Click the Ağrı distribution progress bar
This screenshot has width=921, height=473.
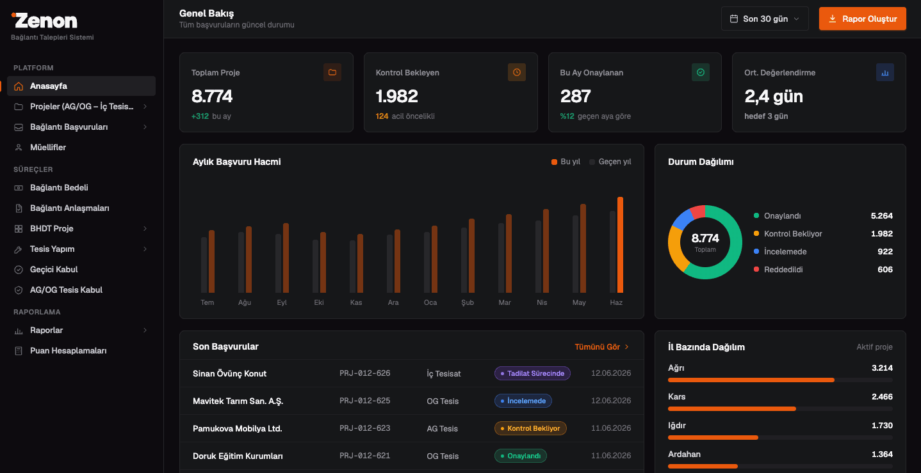(x=780, y=380)
